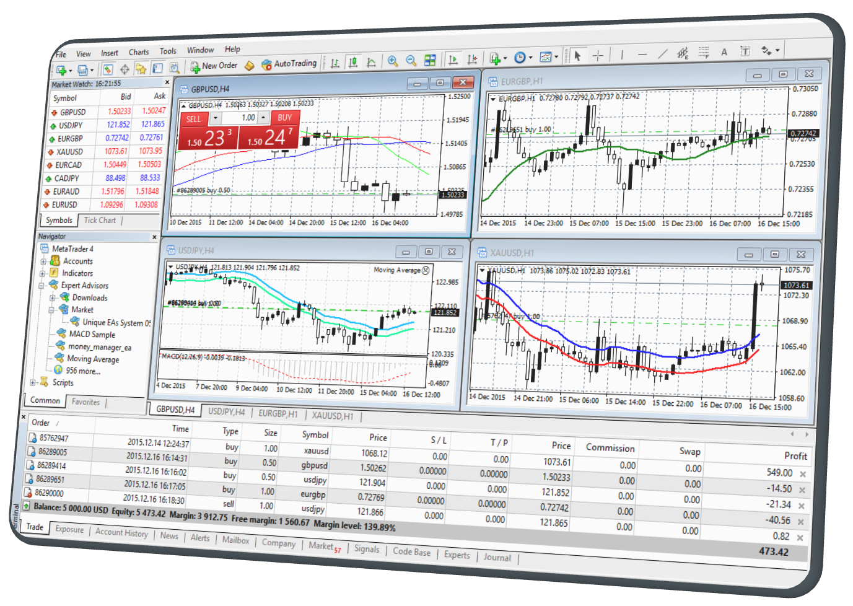Switch charts to candlestick mode
The image size is (853, 606).
point(353,61)
